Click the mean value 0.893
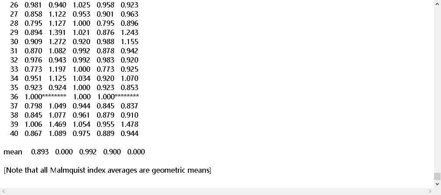 click(x=40, y=152)
